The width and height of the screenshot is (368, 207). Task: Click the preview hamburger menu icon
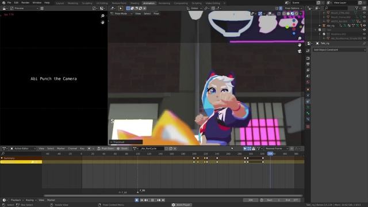pos(42,8)
